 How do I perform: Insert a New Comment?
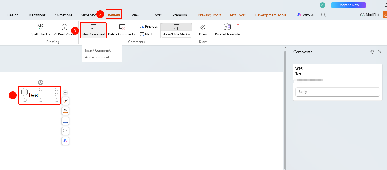pos(94,30)
